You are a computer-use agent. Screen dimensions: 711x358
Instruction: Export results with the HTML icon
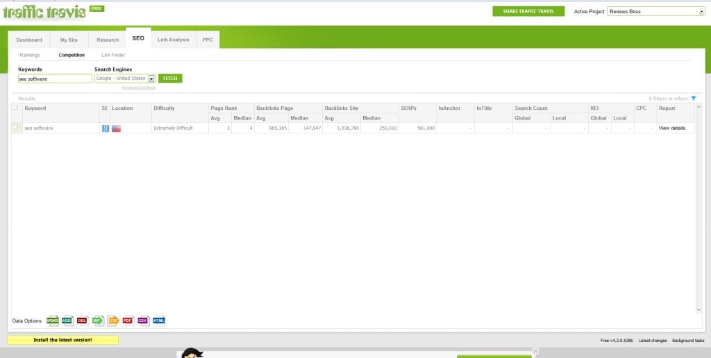click(159, 320)
